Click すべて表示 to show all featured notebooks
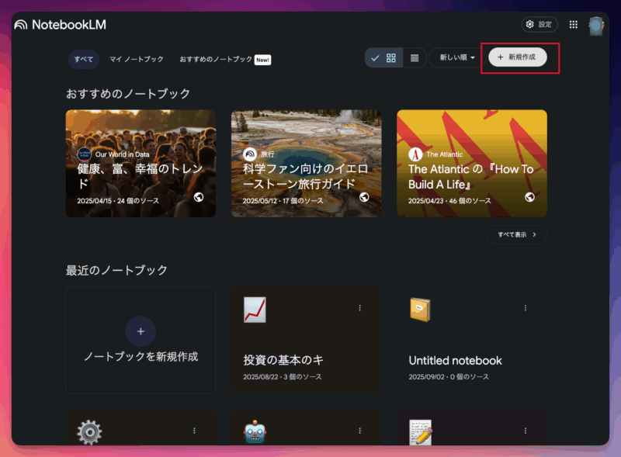This screenshot has width=621, height=457. (516, 234)
